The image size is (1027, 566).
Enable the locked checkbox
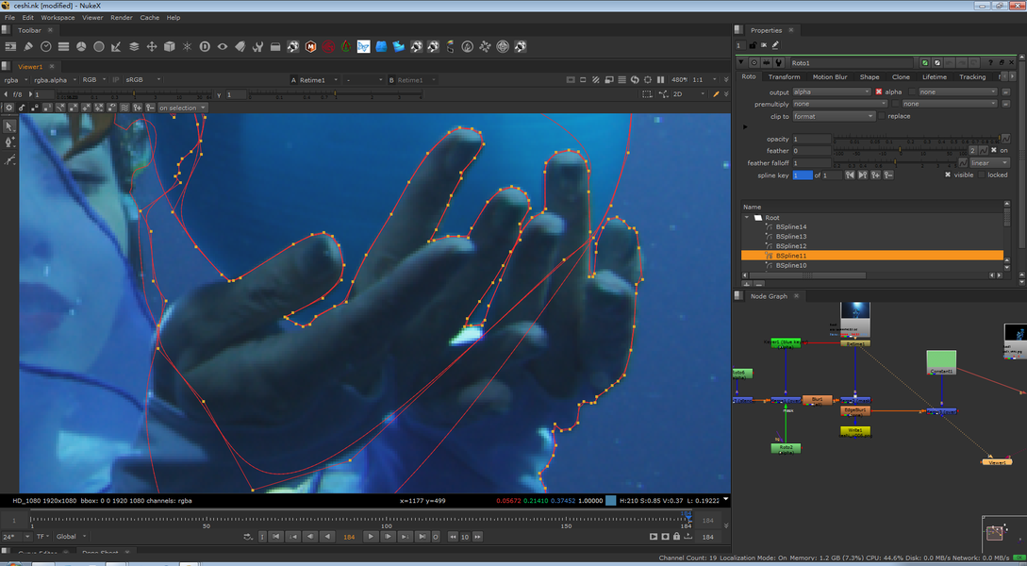pos(981,175)
